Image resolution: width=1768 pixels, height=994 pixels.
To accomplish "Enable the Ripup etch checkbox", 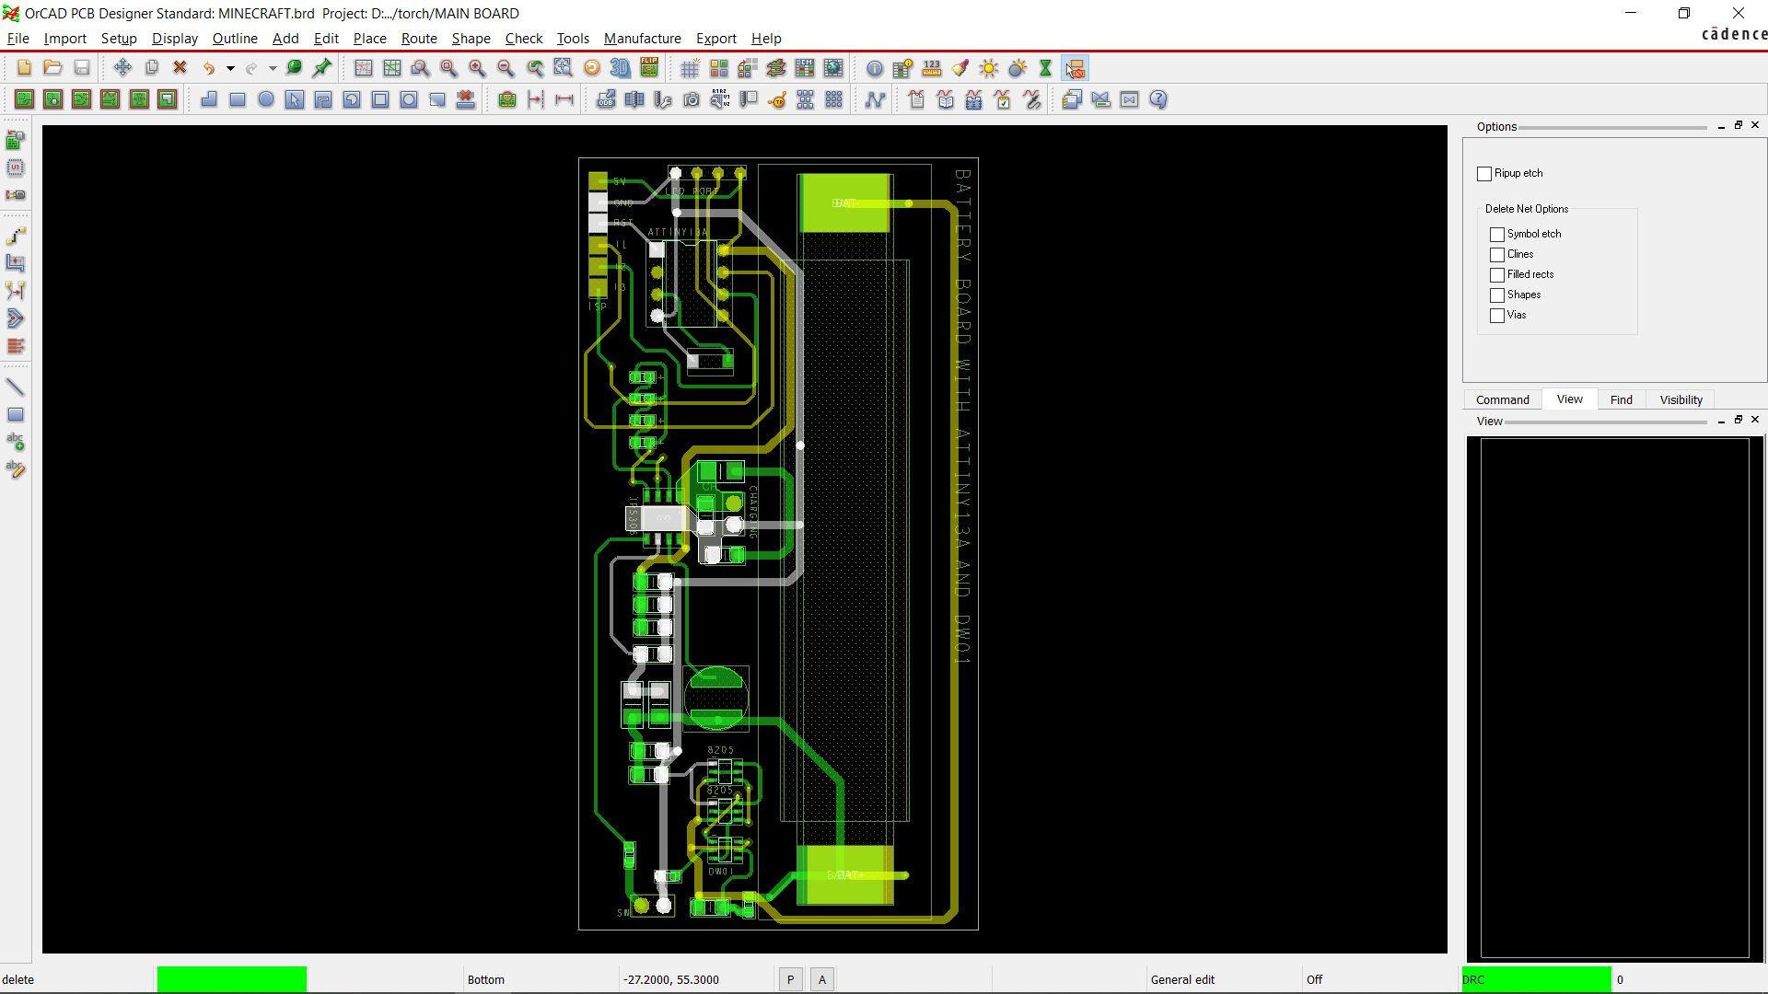I will point(1484,174).
